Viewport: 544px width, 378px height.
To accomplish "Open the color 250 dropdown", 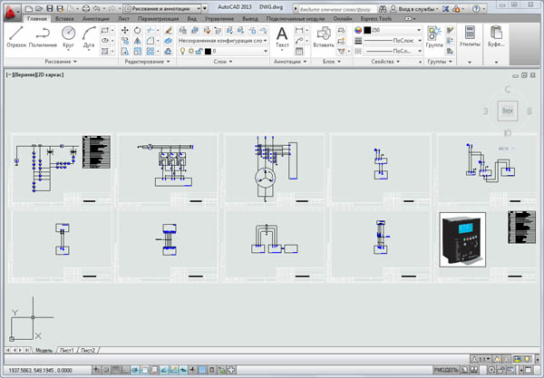I will (x=393, y=30).
